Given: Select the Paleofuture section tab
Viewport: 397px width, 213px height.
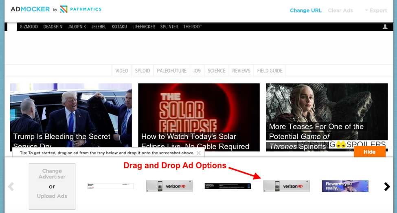Looking at the screenshot, I should pos(172,71).
